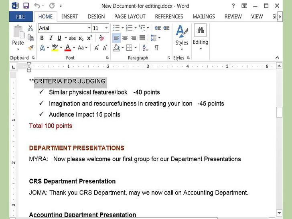Increase indent of the paragraph

tap(166, 28)
